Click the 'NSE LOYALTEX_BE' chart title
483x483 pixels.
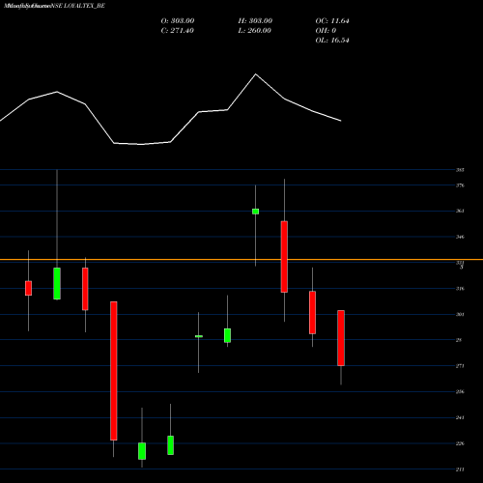(x=77, y=6)
